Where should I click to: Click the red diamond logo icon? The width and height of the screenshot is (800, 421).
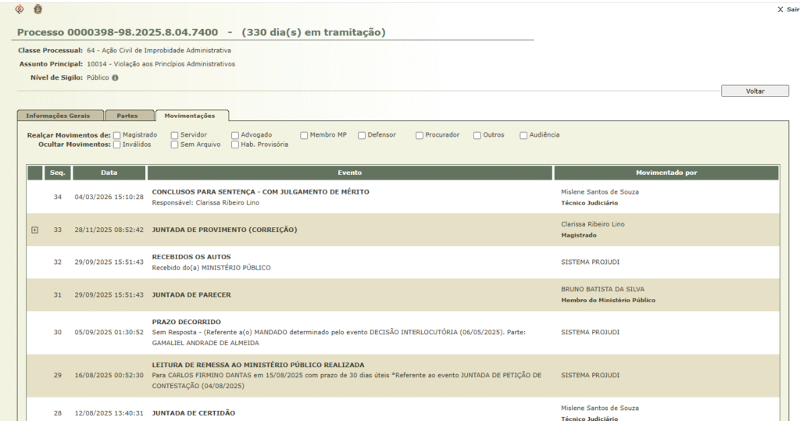pos(20,9)
